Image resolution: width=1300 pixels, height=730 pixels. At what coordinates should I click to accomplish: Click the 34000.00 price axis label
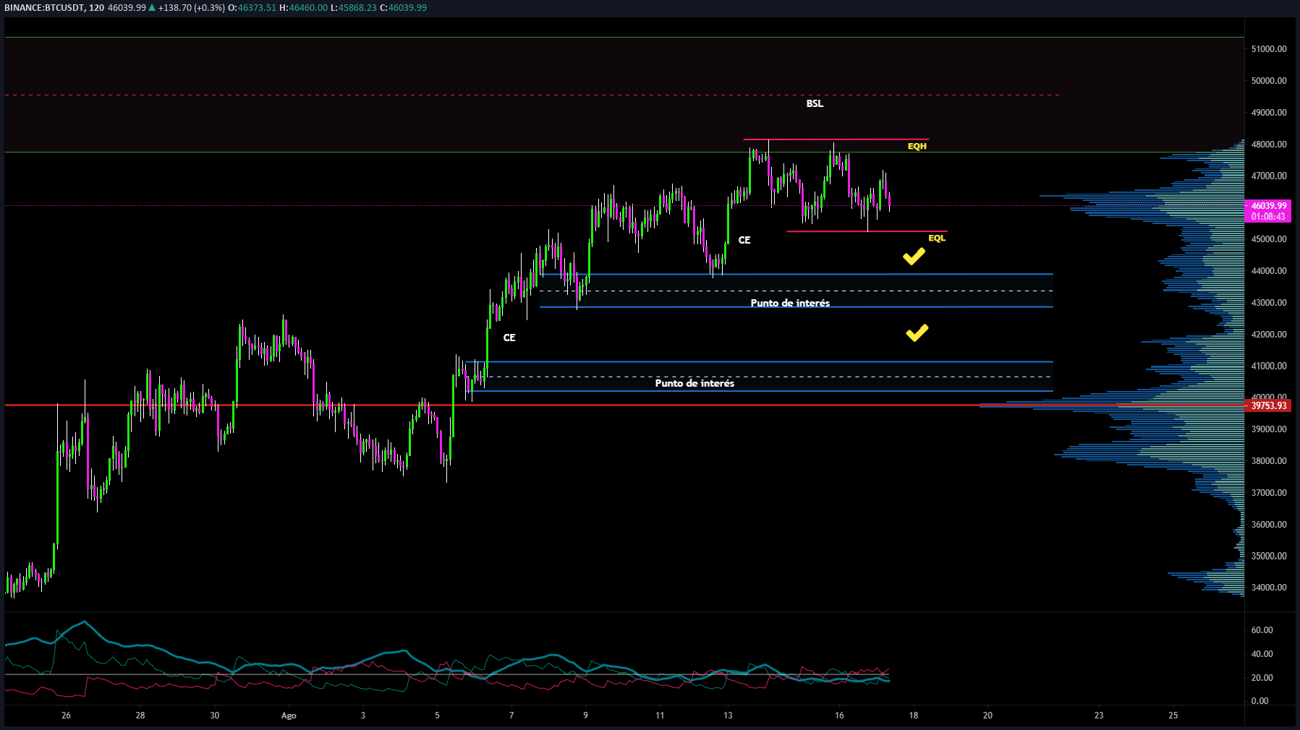click(1269, 588)
